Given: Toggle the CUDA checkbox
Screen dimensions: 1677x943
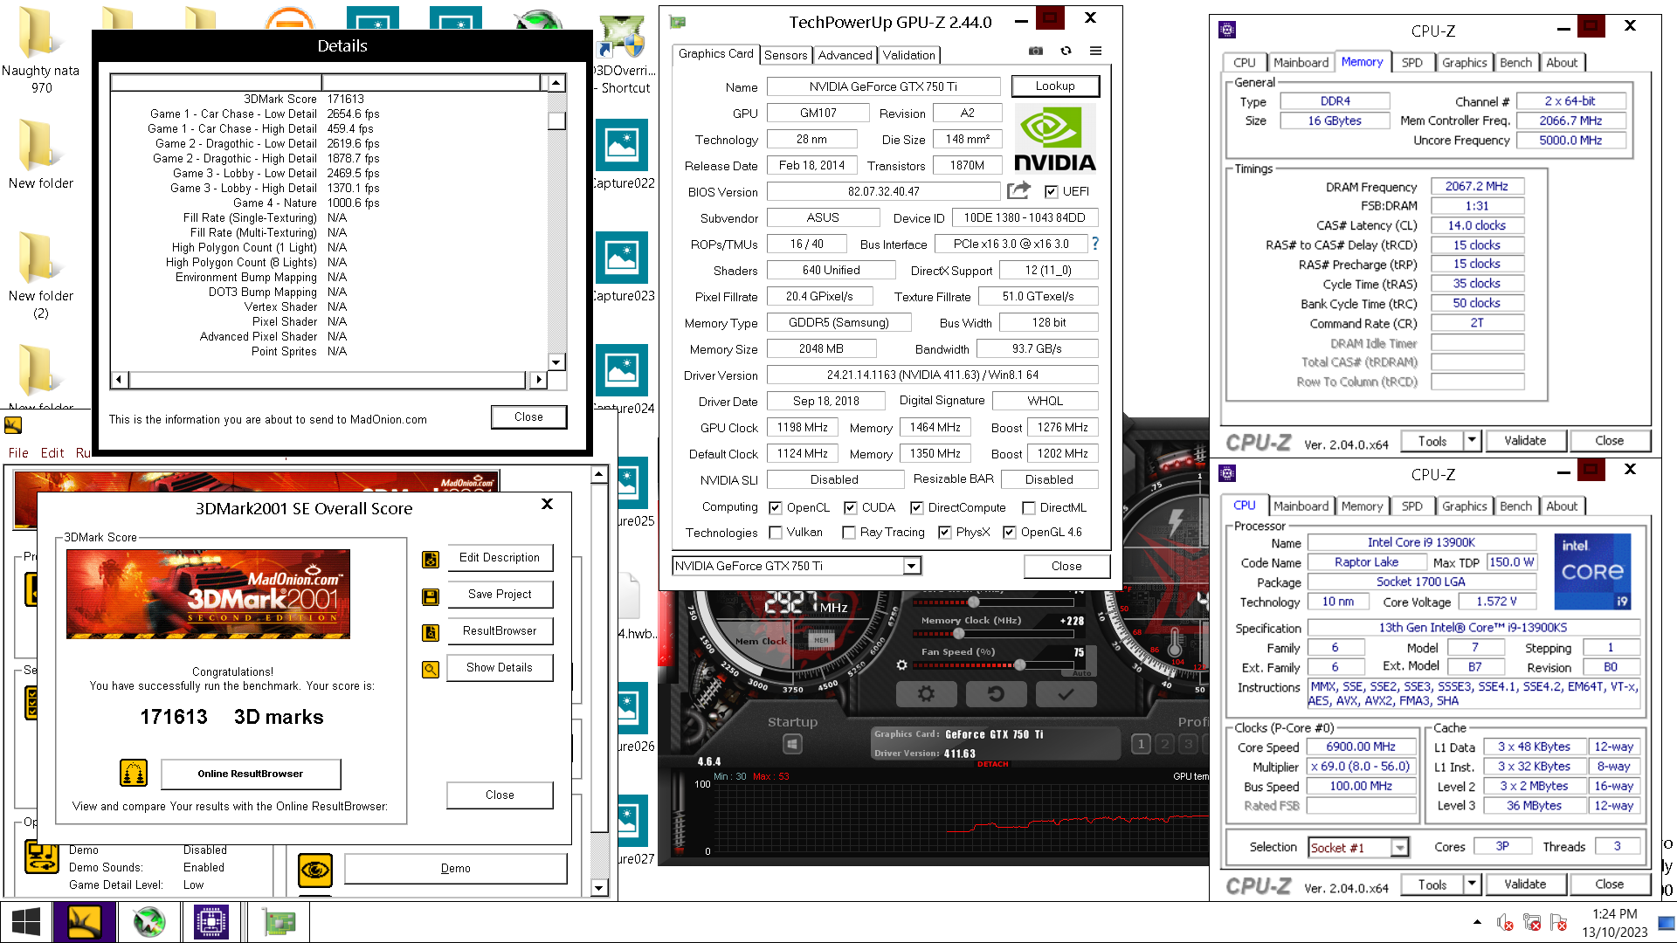Looking at the screenshot, I should (851, 508).
